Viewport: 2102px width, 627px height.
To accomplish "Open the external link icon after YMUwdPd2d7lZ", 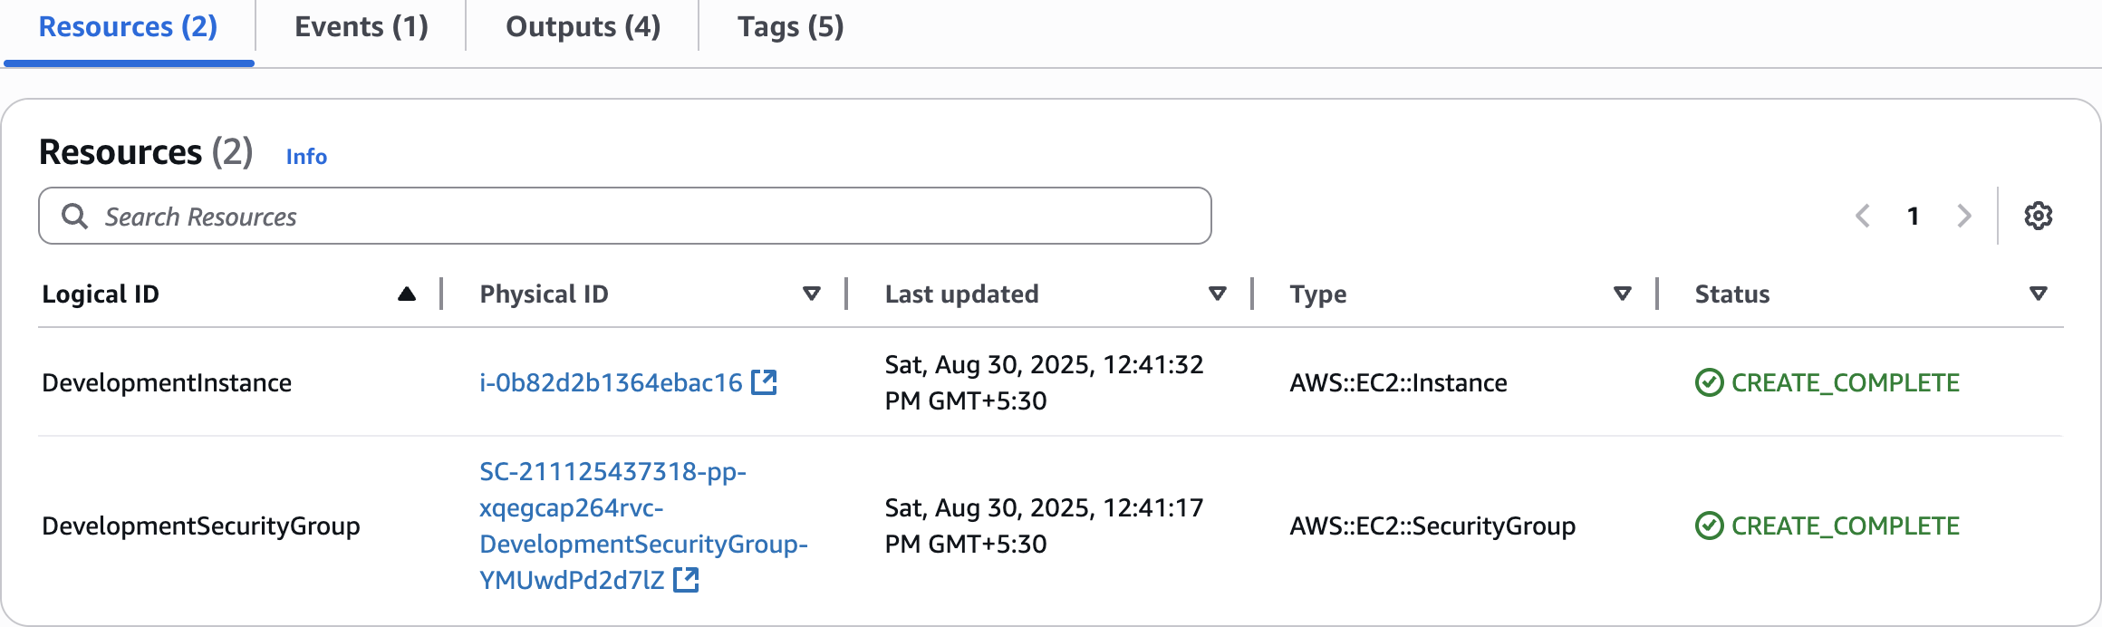I will 686,580.
